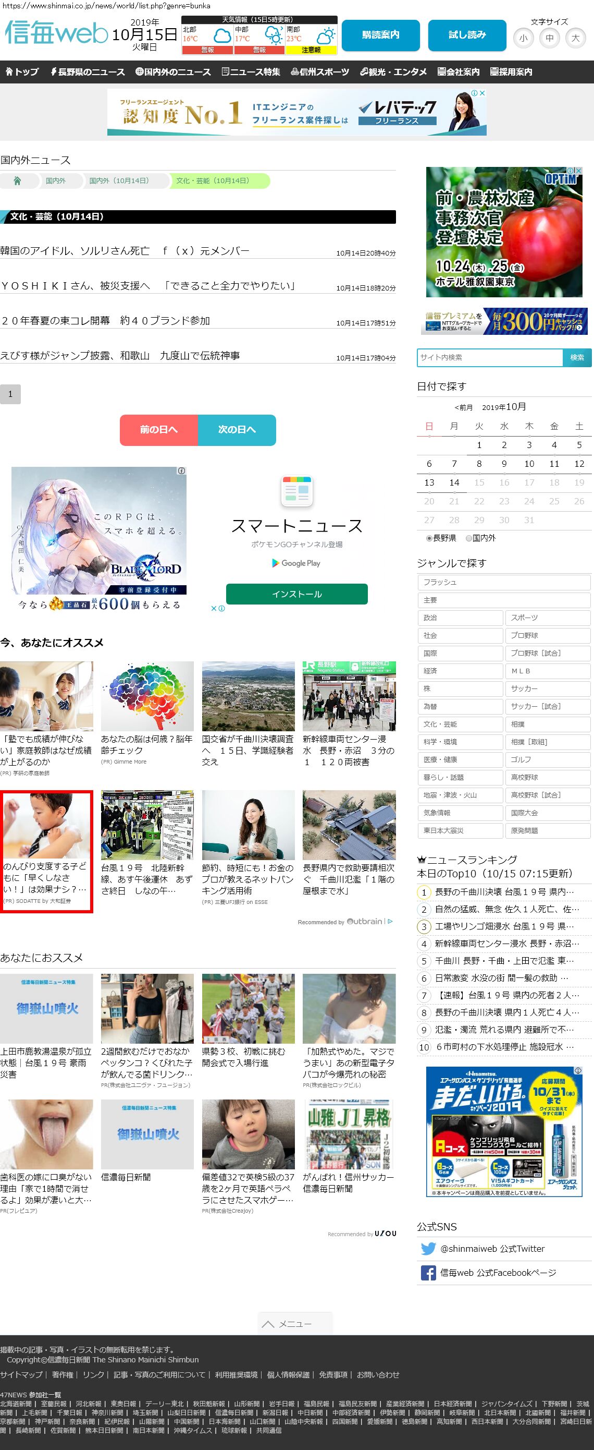Open 国交省が千曲川決壊調査 thumbnail
Viewport: 594px width, 1450px height.
(x=248, y=696)
